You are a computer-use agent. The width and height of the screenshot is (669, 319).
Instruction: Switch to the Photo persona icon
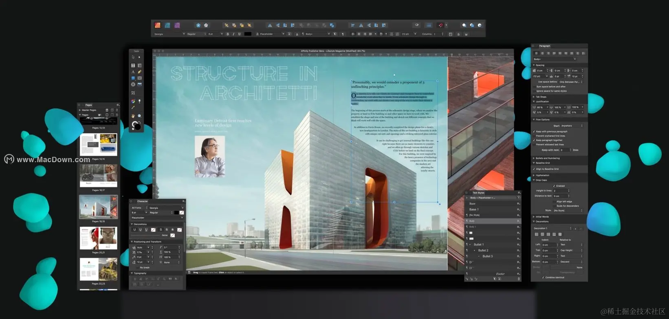click(177, 25)
